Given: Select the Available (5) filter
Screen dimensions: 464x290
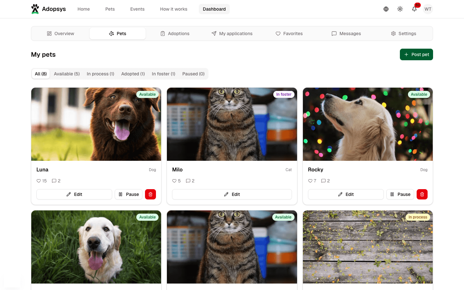Looking at the screenshot, I should pyautogui.click(x=67, y=74).
